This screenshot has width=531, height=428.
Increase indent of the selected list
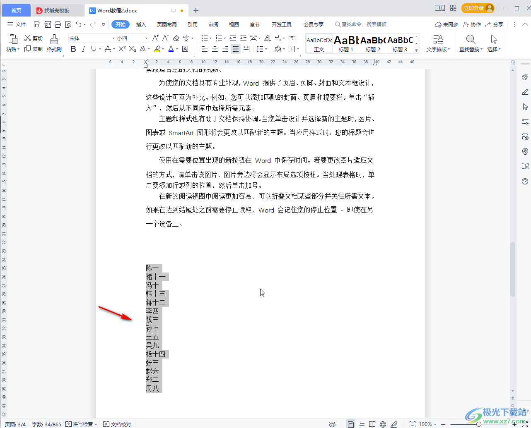pos(243,38)
